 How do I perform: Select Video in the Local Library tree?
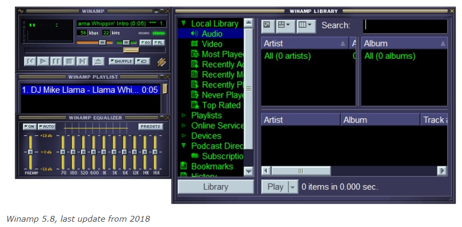(x=212, y=44)
